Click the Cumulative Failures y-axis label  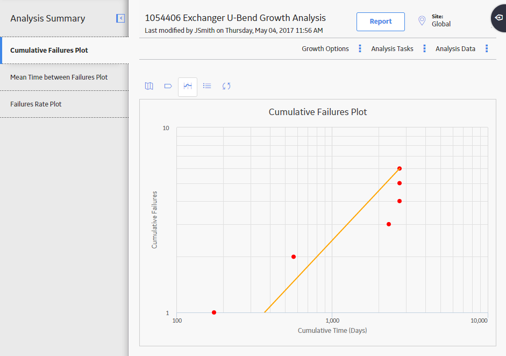[154, 220]
